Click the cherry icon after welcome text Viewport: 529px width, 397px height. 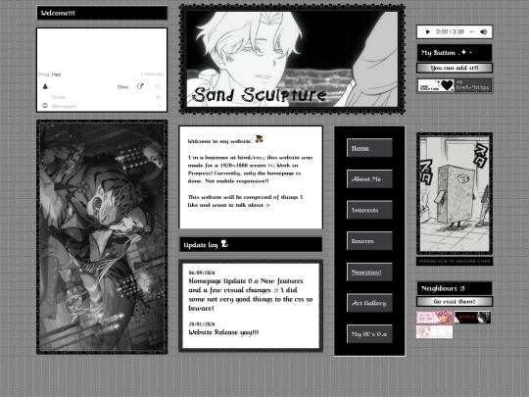(x=259, y=139)
